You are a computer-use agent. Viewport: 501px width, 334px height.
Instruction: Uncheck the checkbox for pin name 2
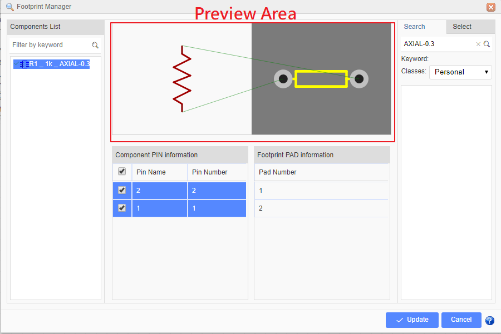pos(122,190)
